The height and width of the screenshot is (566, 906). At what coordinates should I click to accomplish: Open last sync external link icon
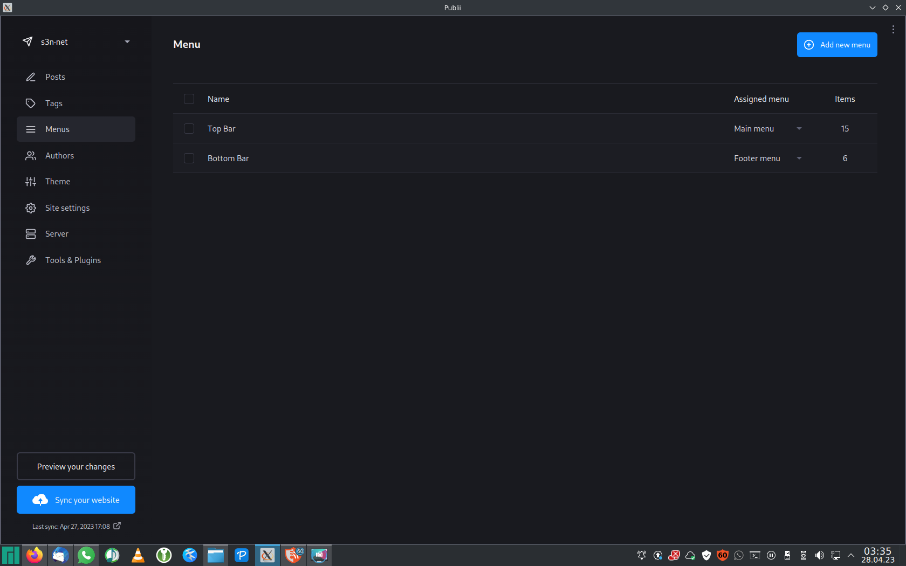click(117, 526)
